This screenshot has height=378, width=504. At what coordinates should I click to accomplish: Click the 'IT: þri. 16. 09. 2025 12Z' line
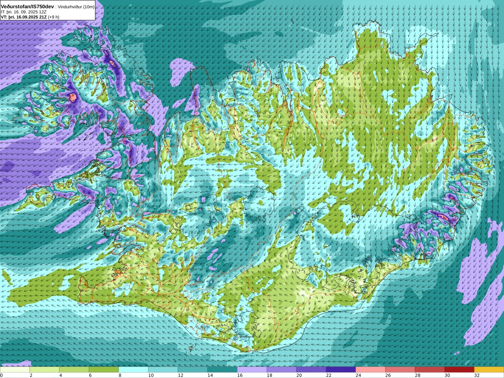(24, 12)
